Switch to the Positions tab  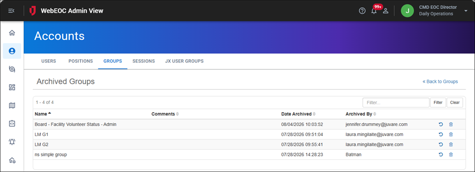pos(81,61)
